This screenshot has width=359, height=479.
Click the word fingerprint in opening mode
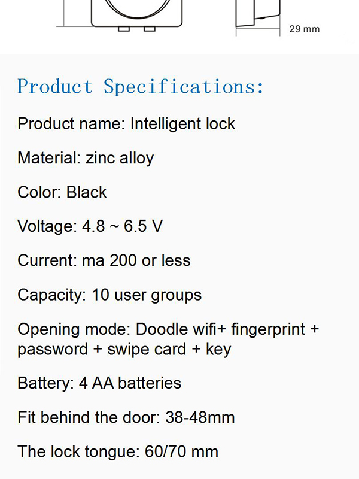click(268, 330)
